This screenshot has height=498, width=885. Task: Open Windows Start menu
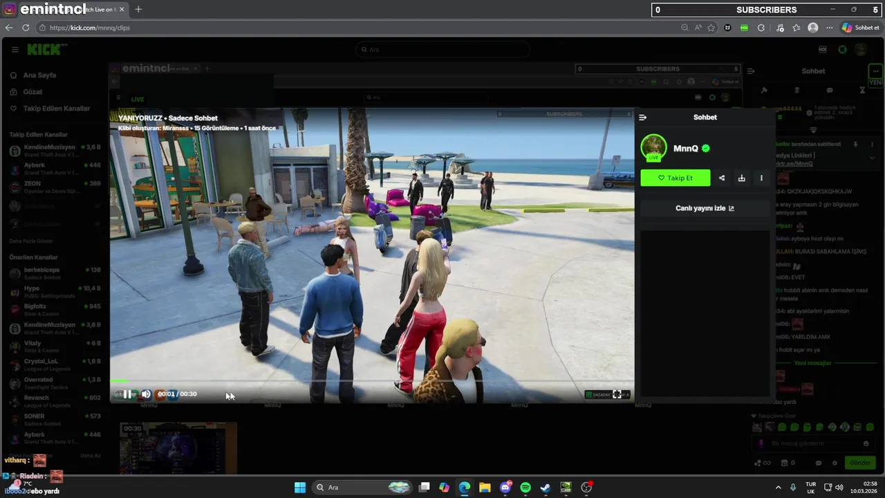(x=300, y=488)
